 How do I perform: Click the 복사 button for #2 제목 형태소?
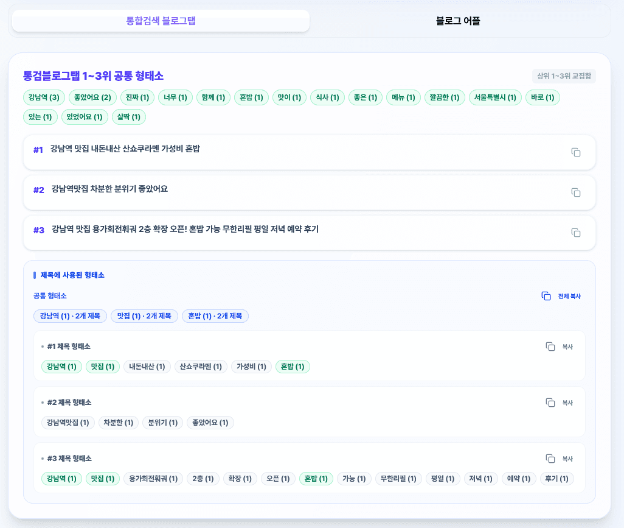[x=567, y=402]
